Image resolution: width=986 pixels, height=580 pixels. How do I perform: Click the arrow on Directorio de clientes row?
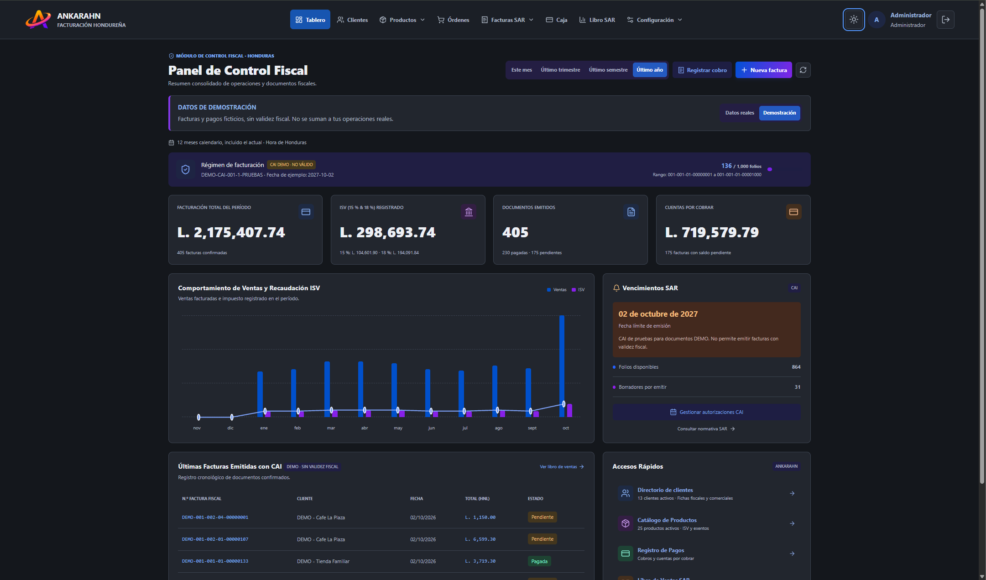792,493
